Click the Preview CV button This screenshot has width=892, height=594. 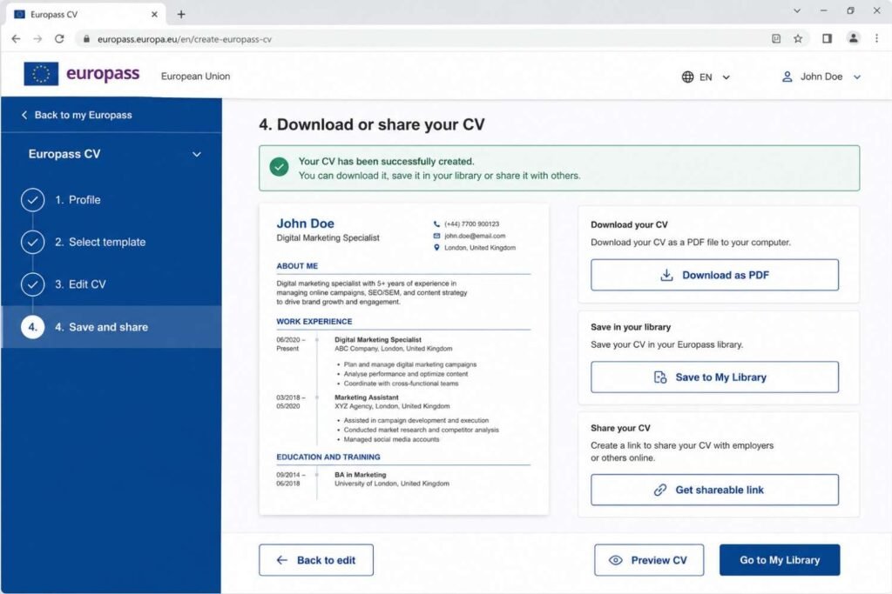649,560
